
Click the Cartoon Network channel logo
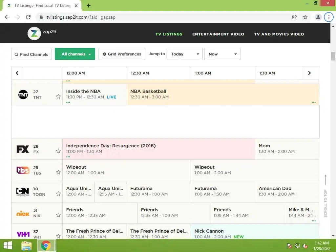(x=23, y=192)
